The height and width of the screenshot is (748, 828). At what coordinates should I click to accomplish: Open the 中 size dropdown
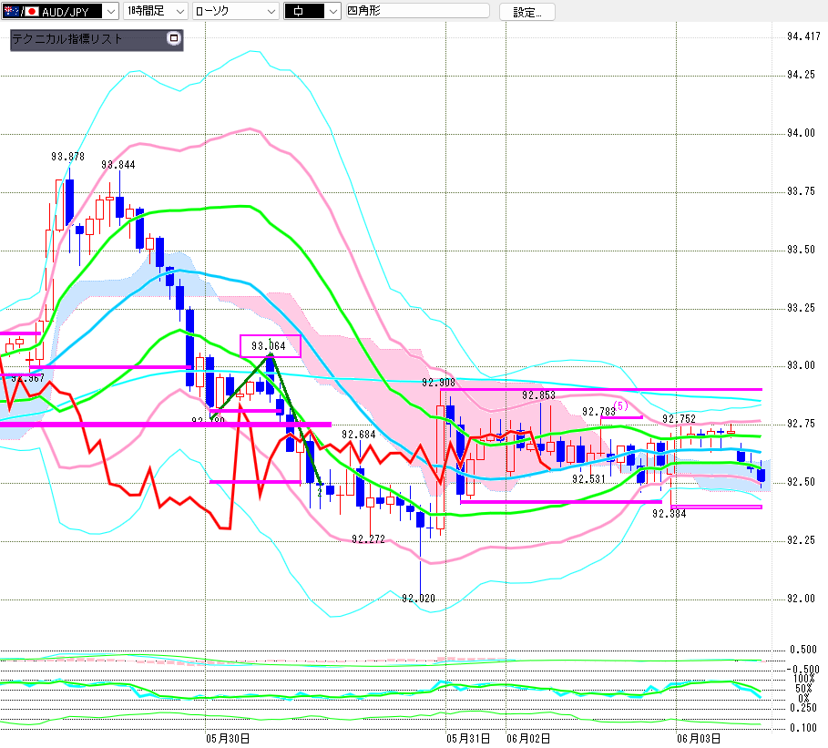click(312, 11)
